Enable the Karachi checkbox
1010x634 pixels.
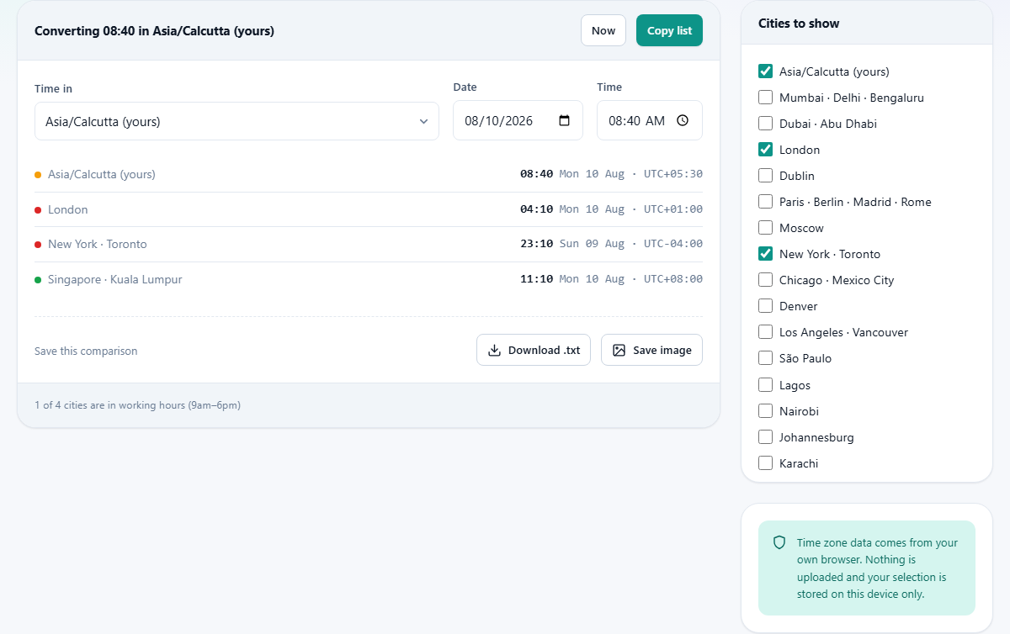(765, 463)
